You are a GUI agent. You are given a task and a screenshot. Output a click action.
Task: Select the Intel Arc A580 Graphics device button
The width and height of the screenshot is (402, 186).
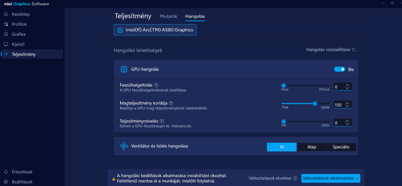pos(155,30)
